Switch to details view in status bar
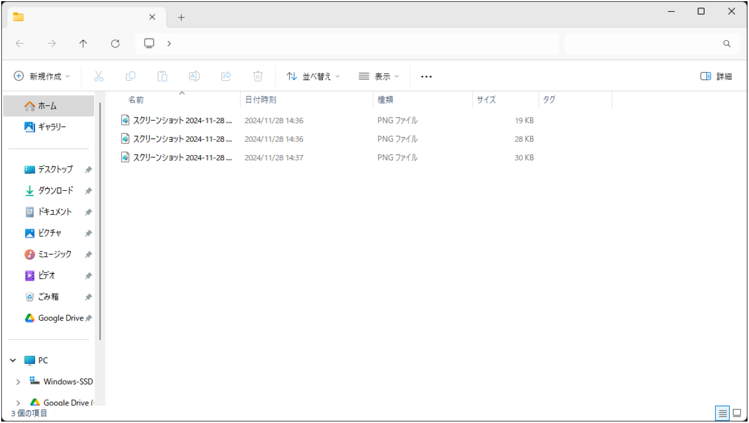The image size is (749, 423). (723, 413)
